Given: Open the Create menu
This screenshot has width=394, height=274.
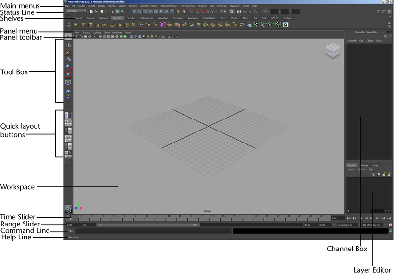Looking at the screenshot, I should [x=91, y=6].
